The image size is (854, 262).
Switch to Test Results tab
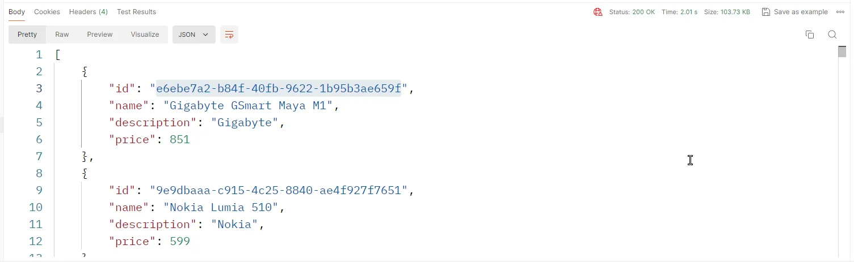(x=136, y=12)
